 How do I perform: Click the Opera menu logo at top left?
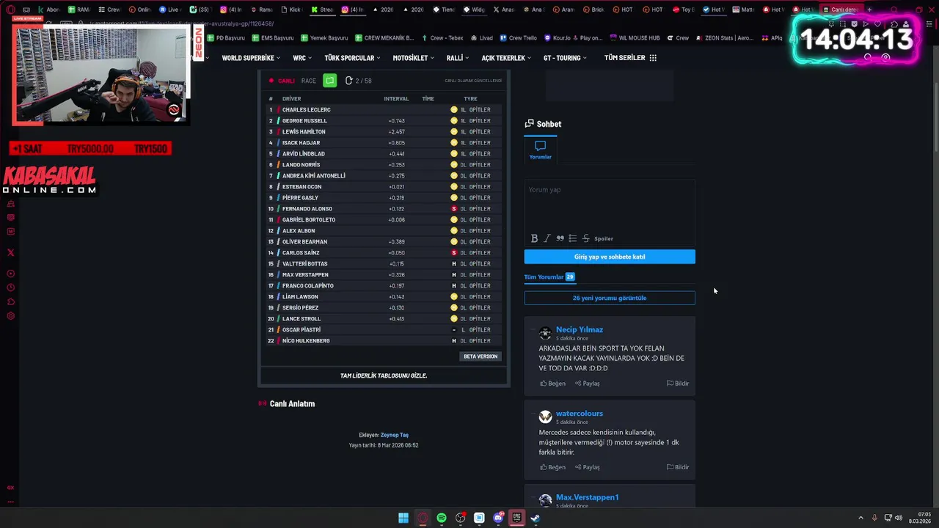click(x=10, y=10)
